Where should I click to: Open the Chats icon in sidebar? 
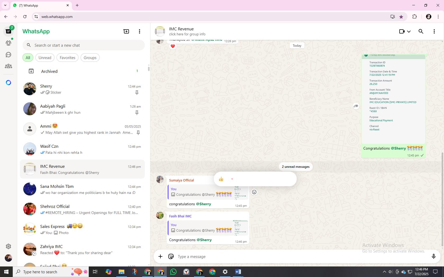tap(8, 31)
